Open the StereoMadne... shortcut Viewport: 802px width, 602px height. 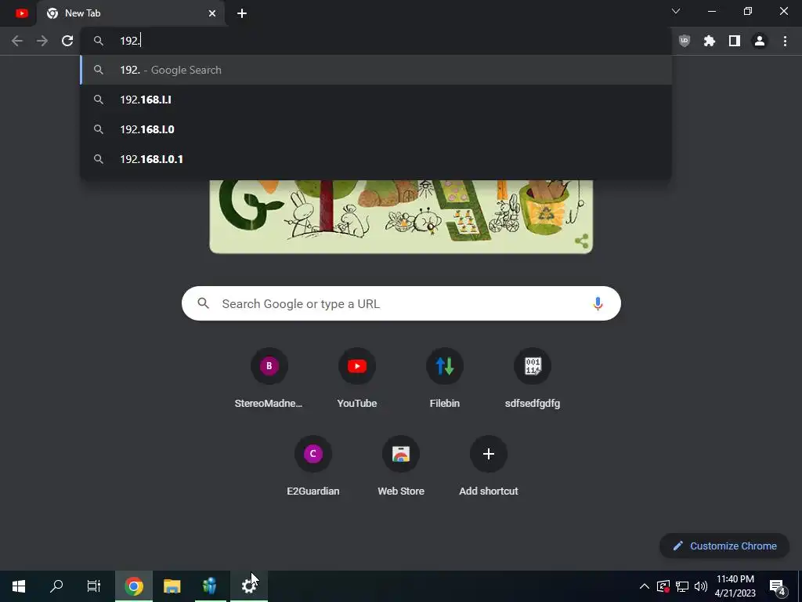(269, 379)
